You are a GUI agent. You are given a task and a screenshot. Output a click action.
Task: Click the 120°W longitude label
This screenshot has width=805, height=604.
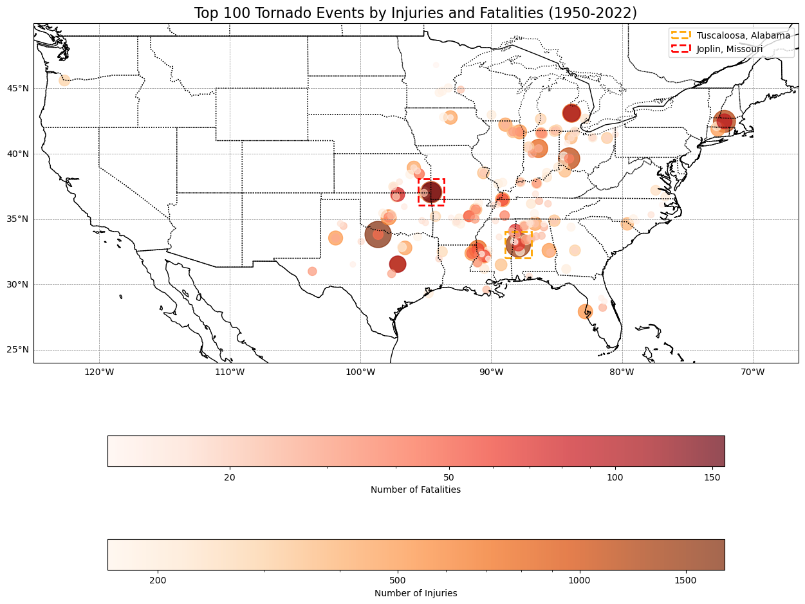99,372
